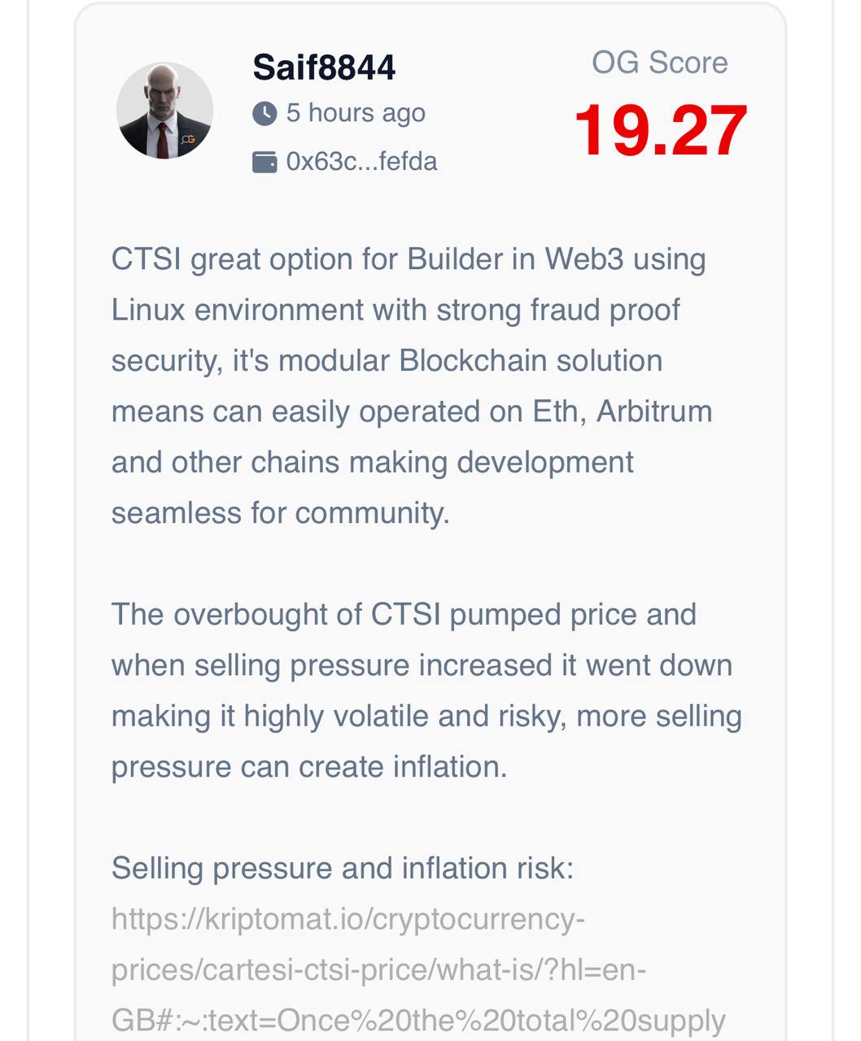This screenshot has height=1041, width=861.
Task: Click the OG Score label
Action: point(660,63)
